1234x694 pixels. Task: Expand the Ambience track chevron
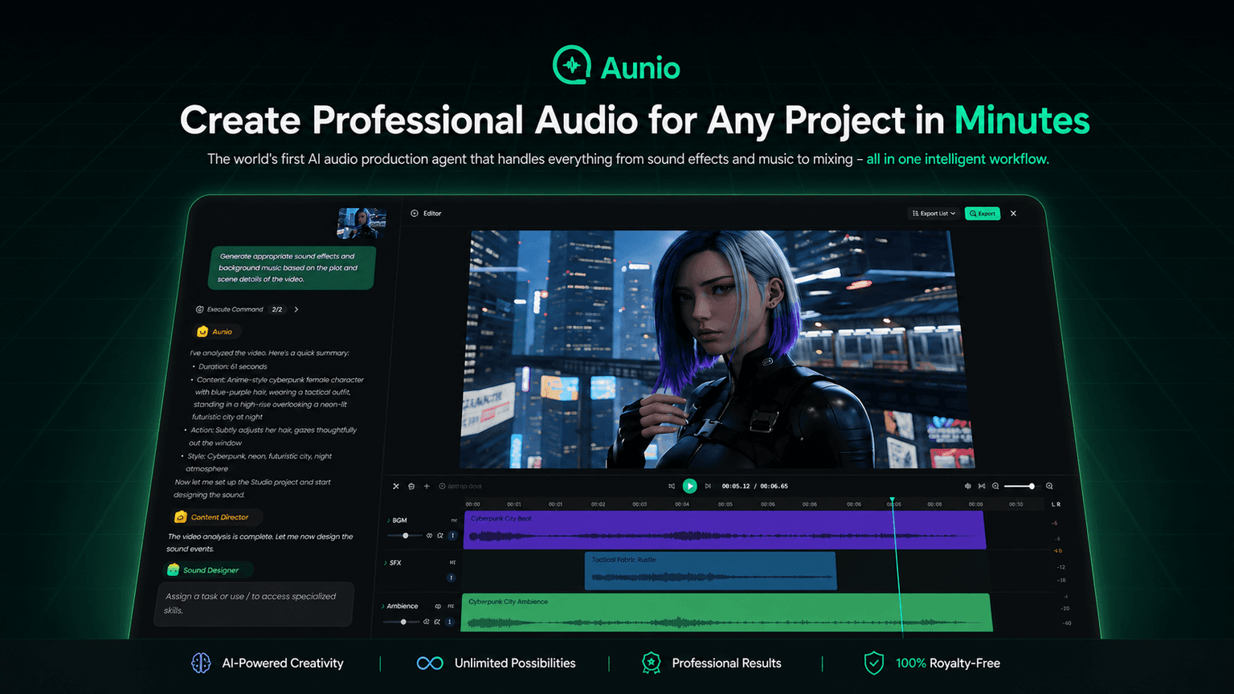[x=383, y=606]
